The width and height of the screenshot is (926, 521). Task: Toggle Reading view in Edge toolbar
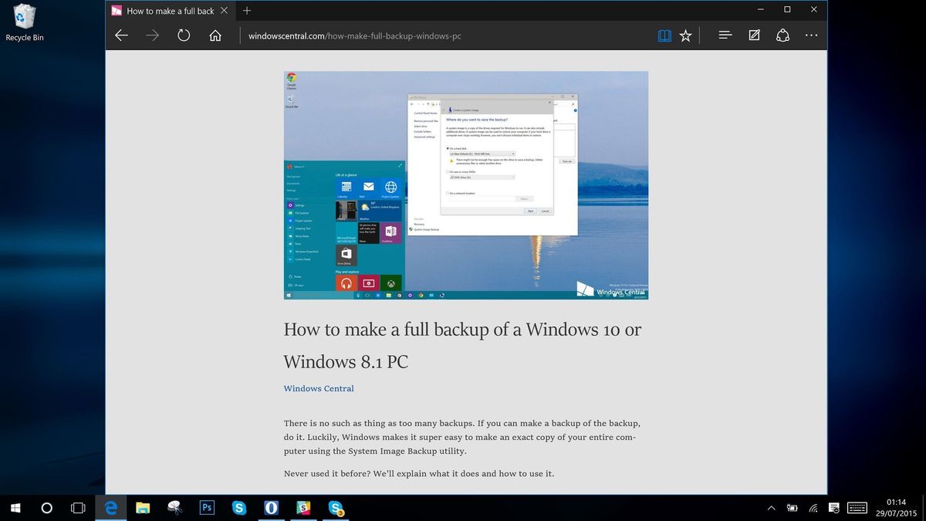[664, 35]
